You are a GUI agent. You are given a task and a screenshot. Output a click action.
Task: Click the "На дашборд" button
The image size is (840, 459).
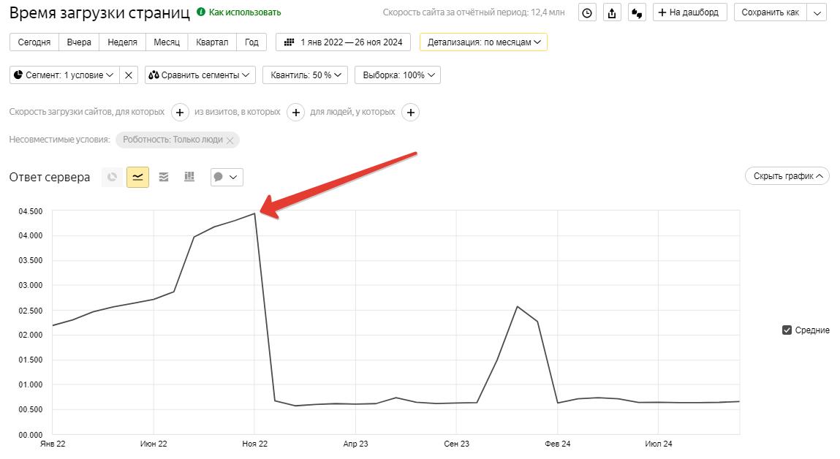coord(689,12)
